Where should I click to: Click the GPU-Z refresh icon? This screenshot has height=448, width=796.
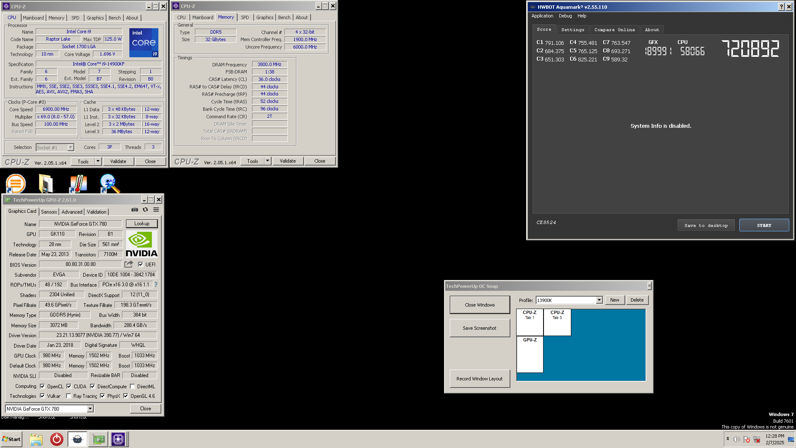[146, 210]
